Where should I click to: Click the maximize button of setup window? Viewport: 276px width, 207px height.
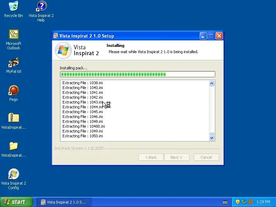pyautogui.click(x=211, y=36)
